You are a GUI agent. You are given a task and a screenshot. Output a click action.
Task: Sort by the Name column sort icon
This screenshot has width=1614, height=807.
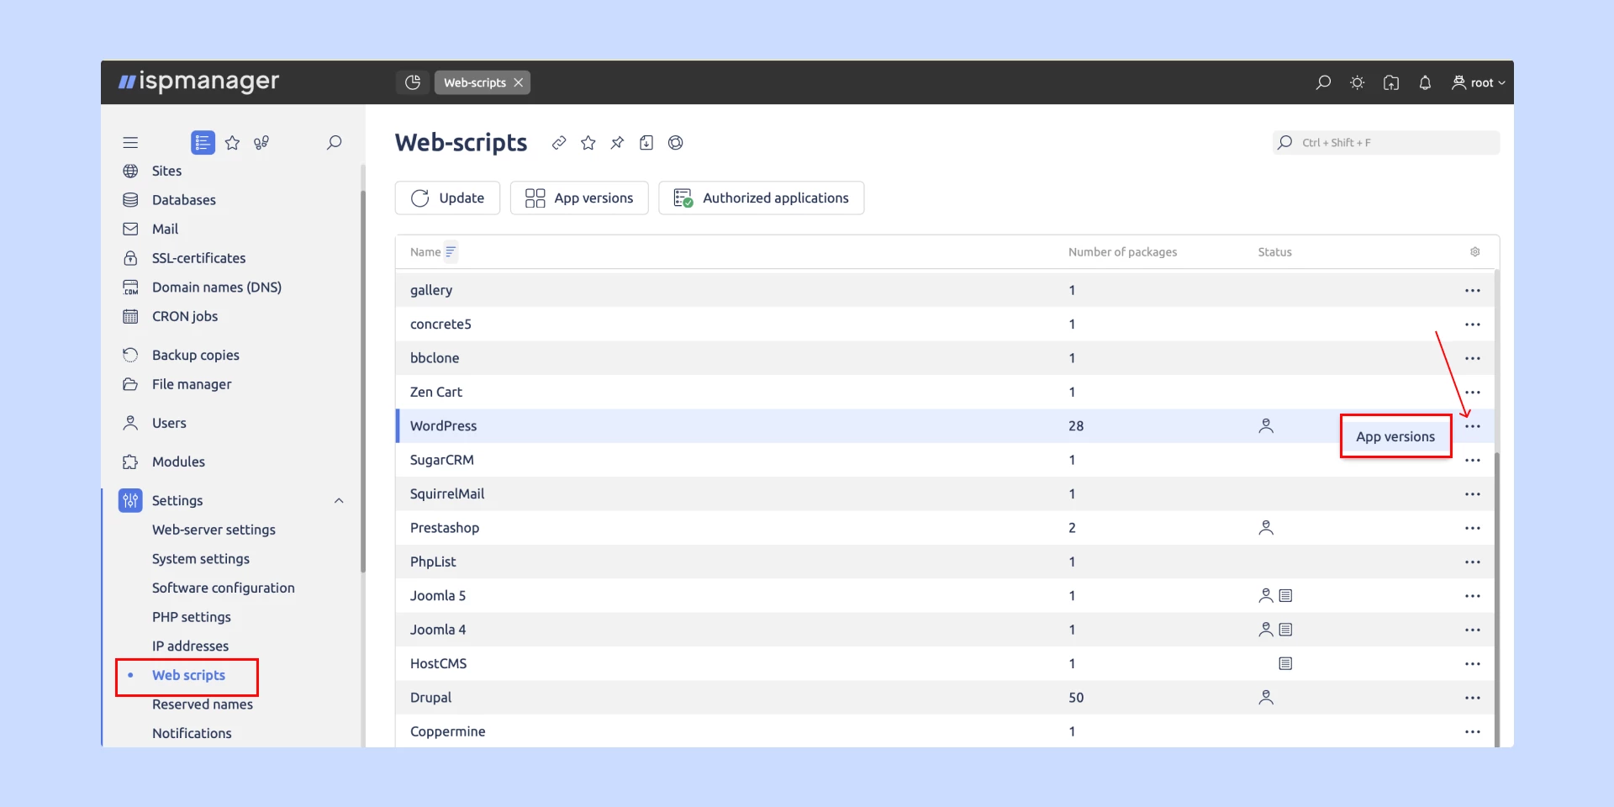pyautogui.click(x=451, y=251)
